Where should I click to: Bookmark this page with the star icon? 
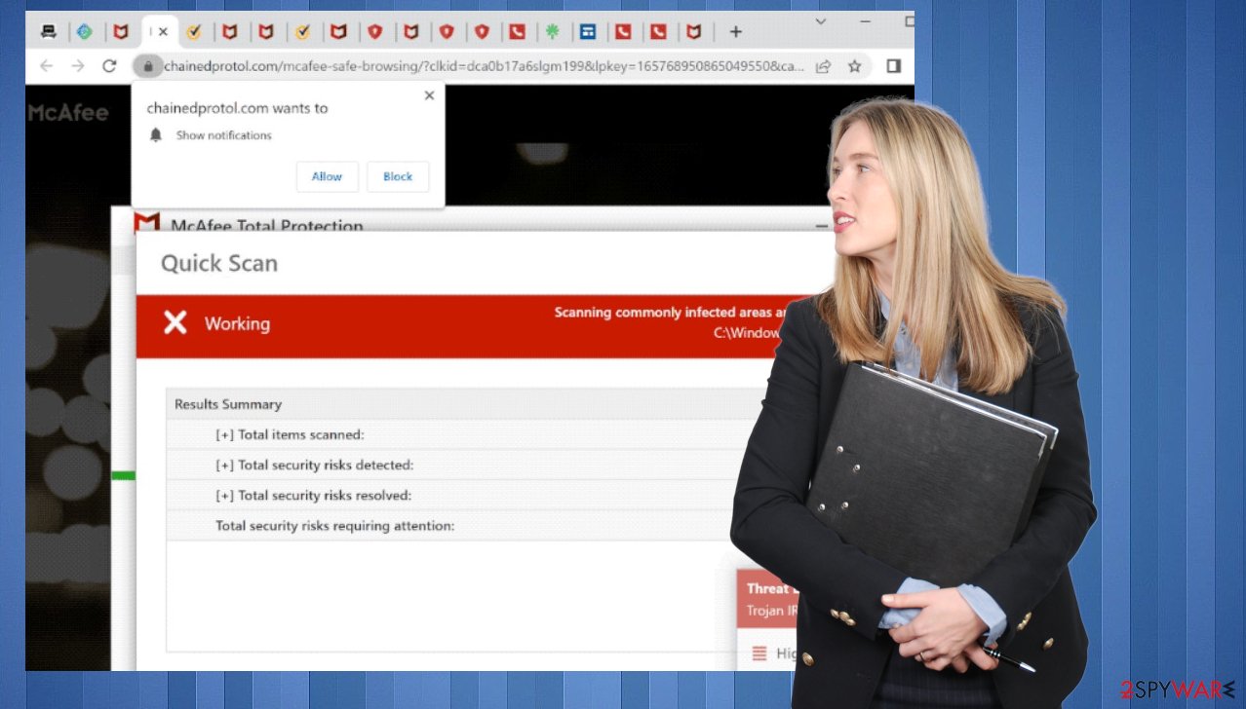coord(855,66)
